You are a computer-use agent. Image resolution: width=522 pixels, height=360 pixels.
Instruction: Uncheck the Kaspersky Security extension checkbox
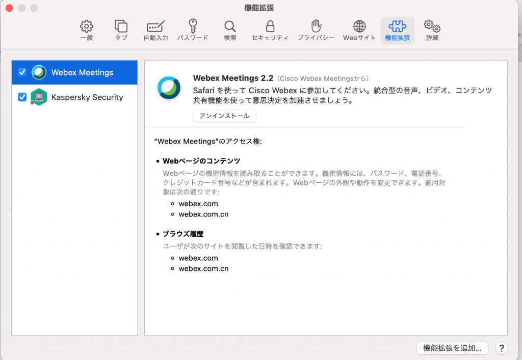click(22, 97)
